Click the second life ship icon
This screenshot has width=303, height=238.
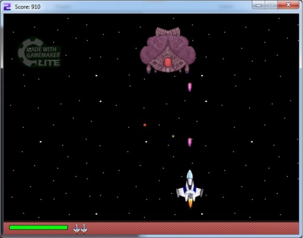pyautogui.click(x=84, y=228)
